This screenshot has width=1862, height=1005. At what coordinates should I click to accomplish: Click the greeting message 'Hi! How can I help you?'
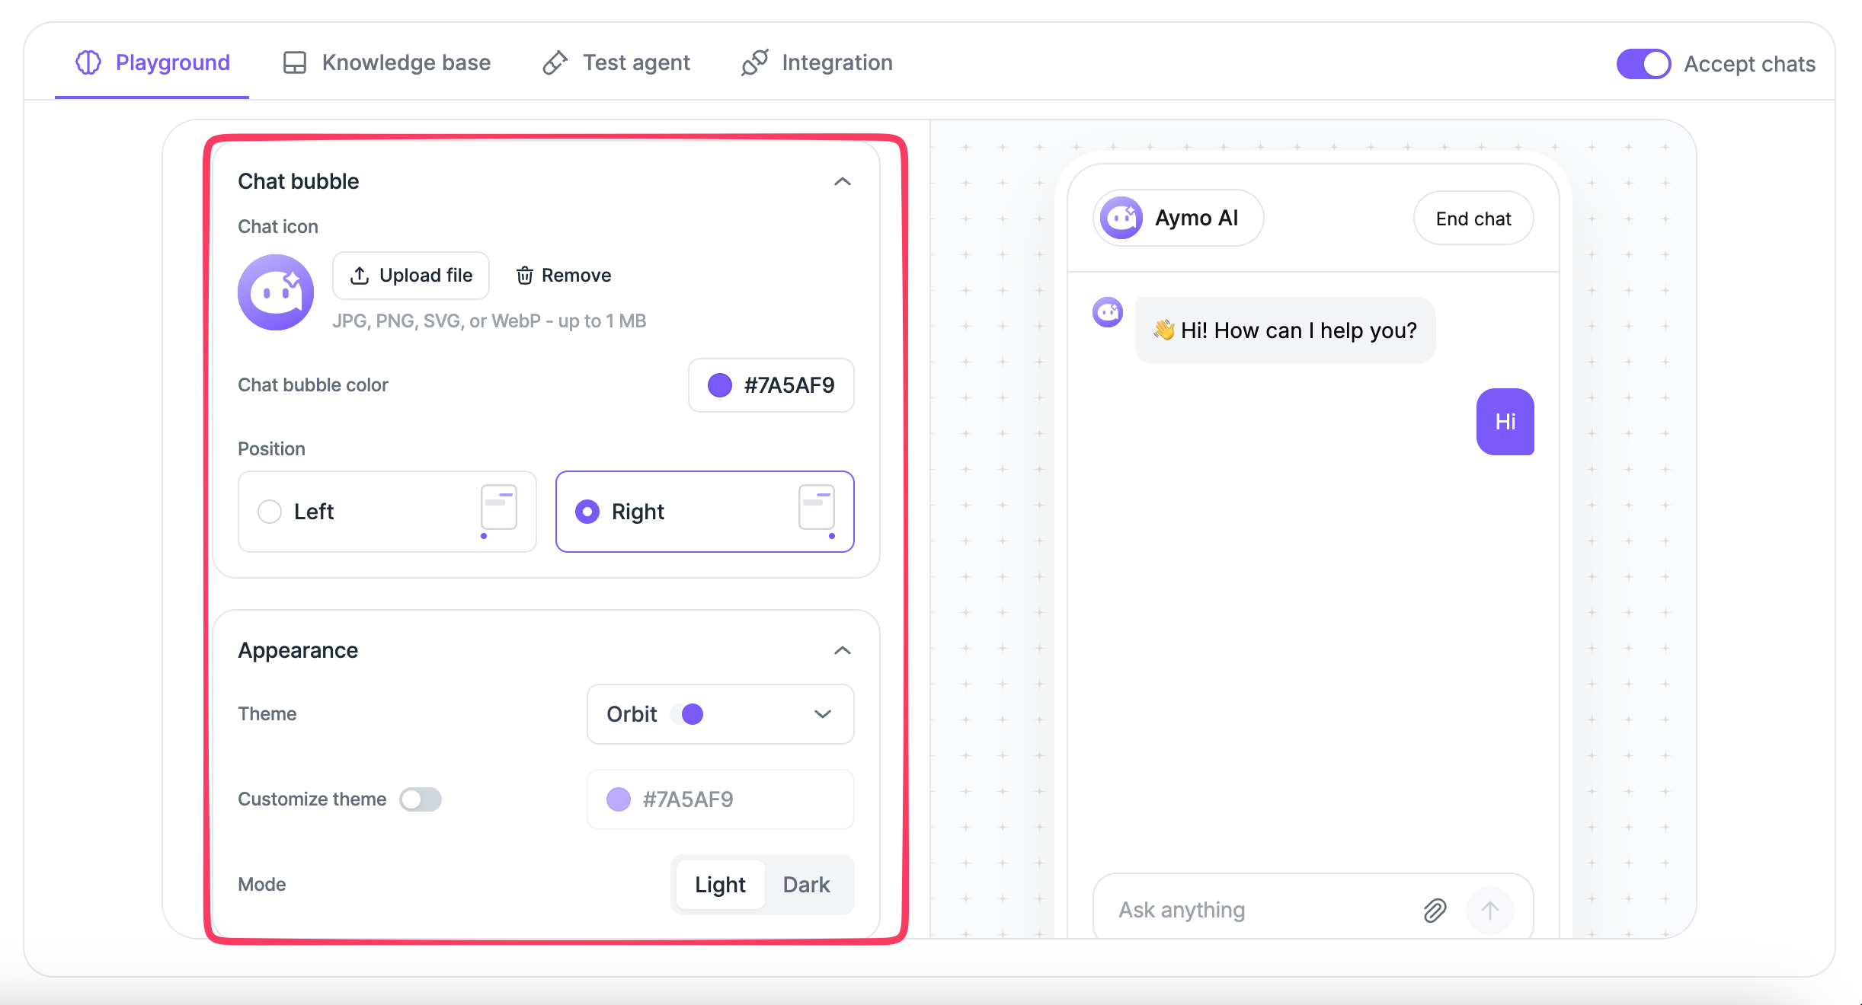click(1285, 330)
